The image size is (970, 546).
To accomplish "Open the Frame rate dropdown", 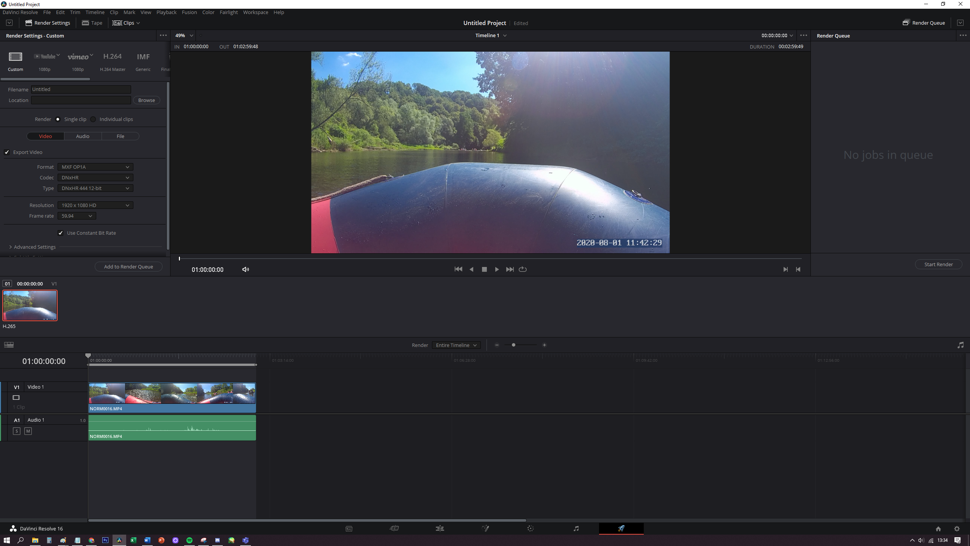I will (x=77, y=216).
